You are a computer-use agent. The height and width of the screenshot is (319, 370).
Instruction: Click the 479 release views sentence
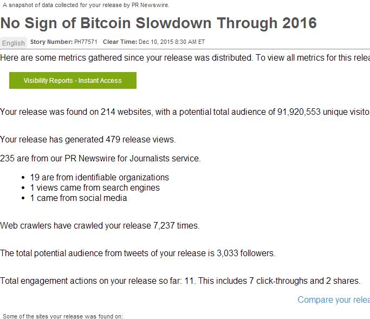pos(88,139)
